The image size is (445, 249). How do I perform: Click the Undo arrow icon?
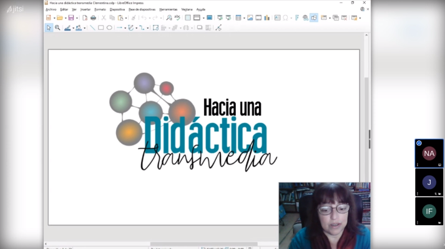coord(144,18)
